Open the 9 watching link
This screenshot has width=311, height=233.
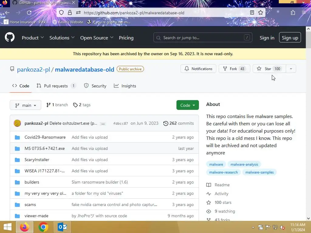(x=220, y=211)
